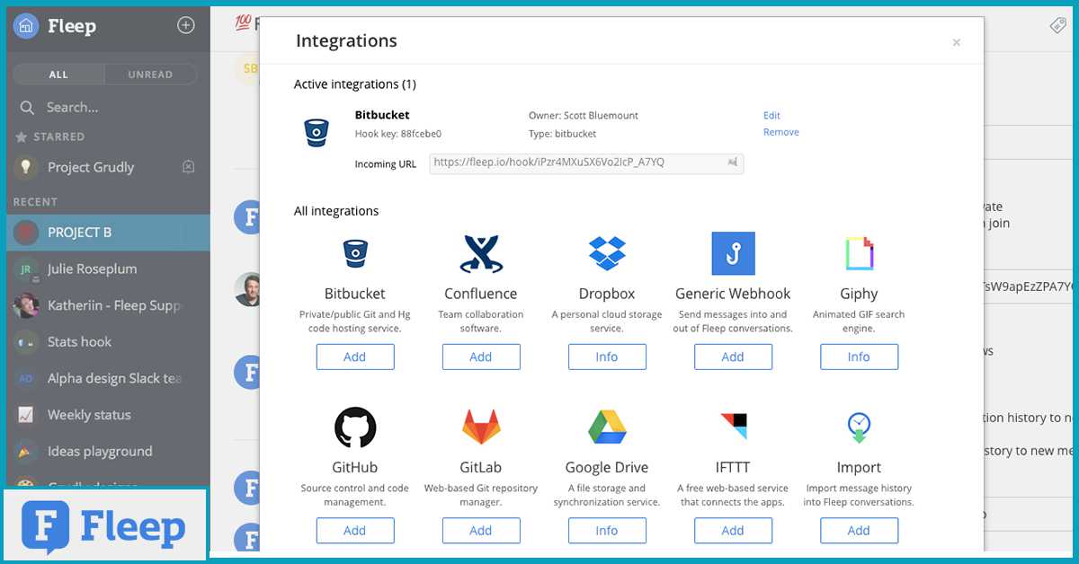Select the Import clock icon
Viewport: 1079px width, 564px height.
click(858, 426)
